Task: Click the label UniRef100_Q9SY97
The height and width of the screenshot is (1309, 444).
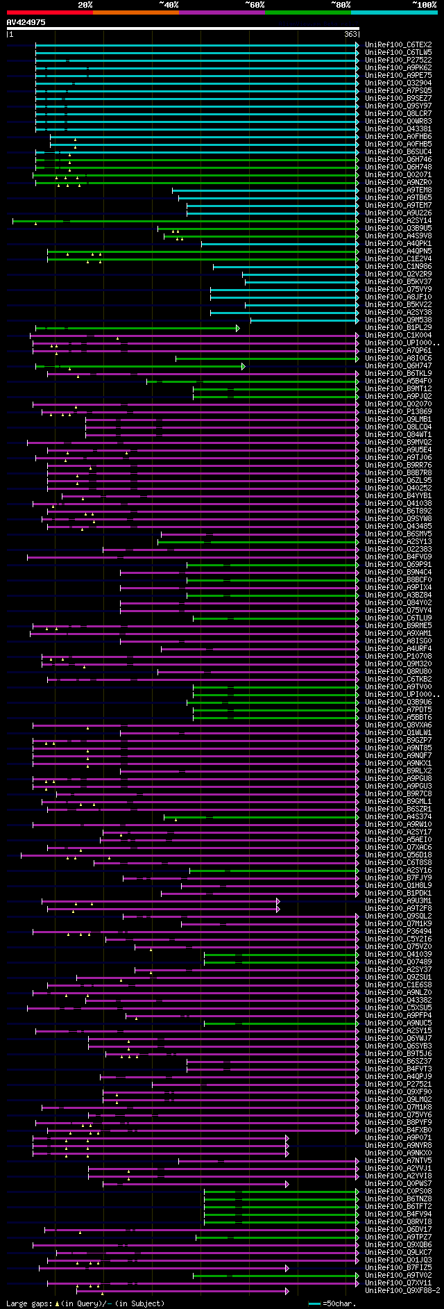Action: click(x=398, y=106)
